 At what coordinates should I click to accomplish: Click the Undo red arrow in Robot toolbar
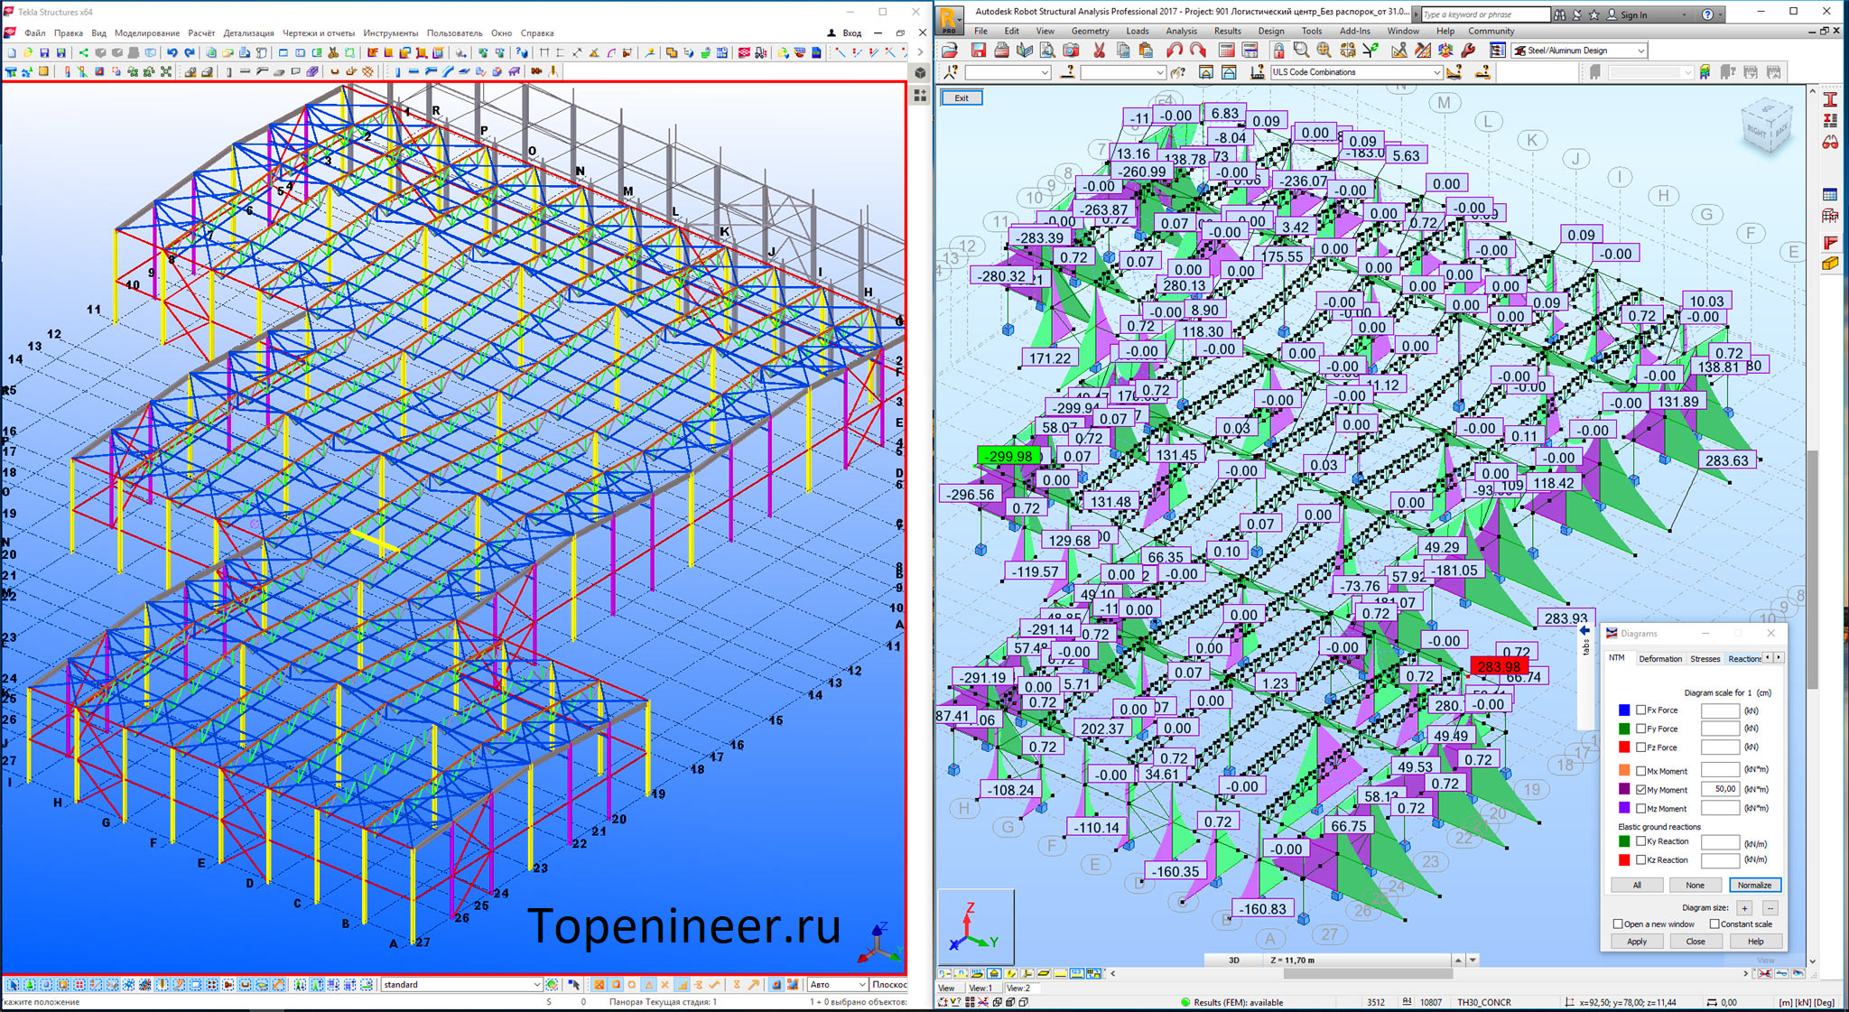1175,51
